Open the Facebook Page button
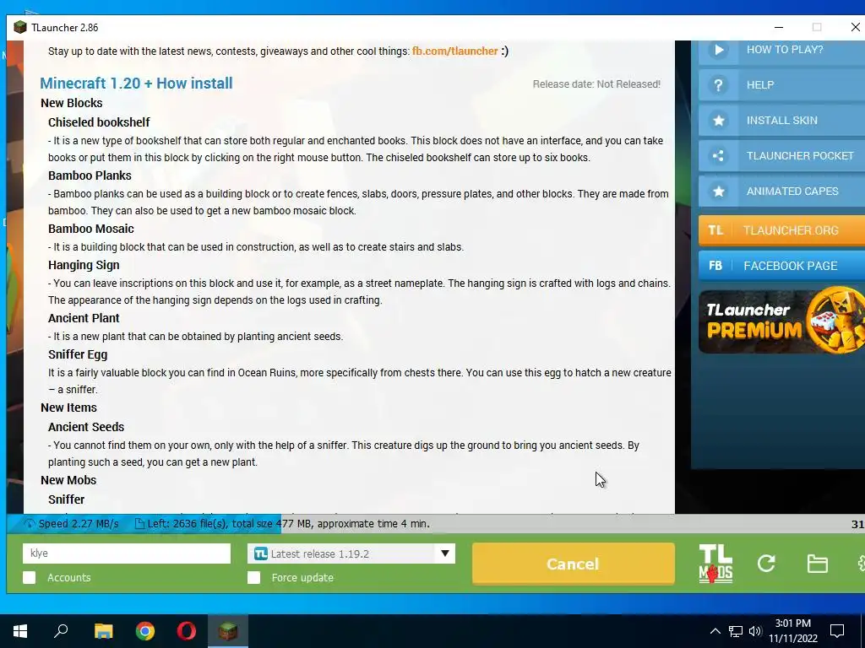865x648 pixels. (781, 266)
